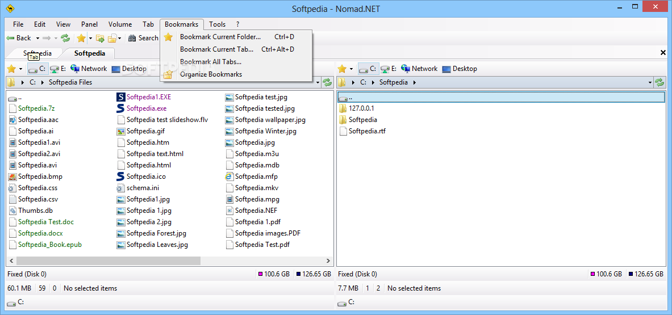Select the Softpedia.ico file
Screen dimensions: 672x315
point(141,176)
